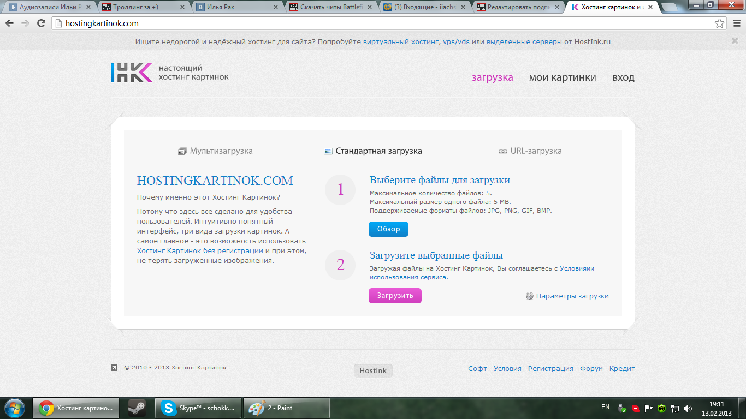Click the pink Загрузить button
This screenshot has width=746, height=419.
point(395,296)
